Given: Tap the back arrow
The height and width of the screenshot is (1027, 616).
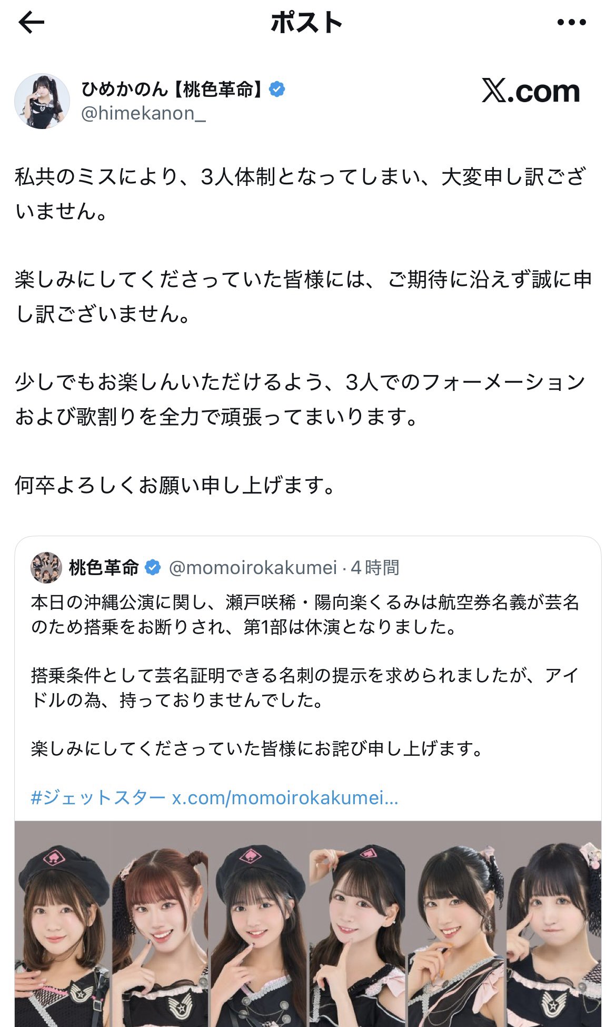Looking at the screenshot, I should click(32, 23).
